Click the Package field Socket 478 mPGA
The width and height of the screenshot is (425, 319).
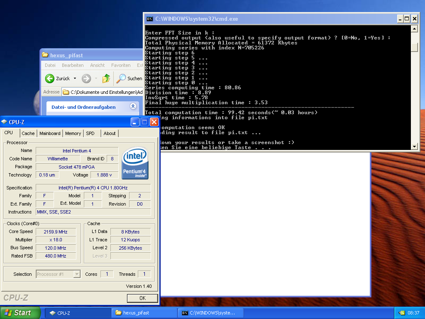77,167
